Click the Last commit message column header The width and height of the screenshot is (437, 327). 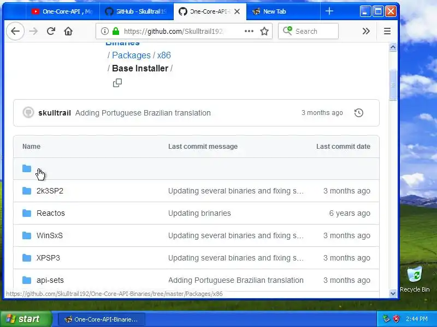pos(203,147)
